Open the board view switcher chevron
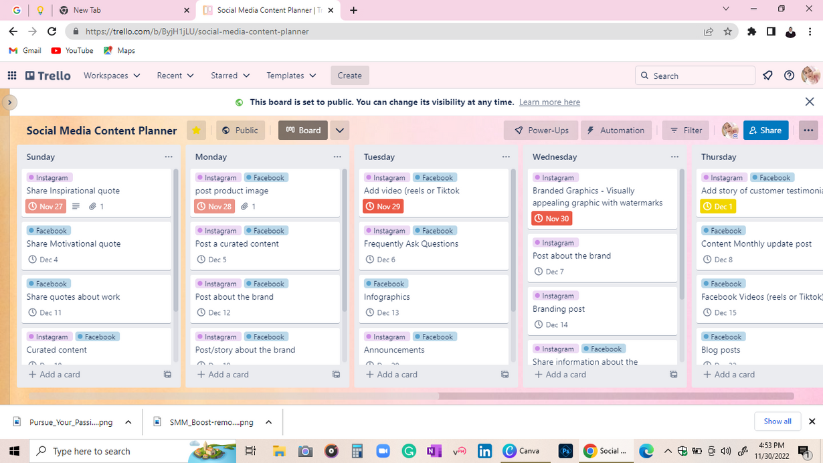823x463 pixels. (x=340, y=130)
